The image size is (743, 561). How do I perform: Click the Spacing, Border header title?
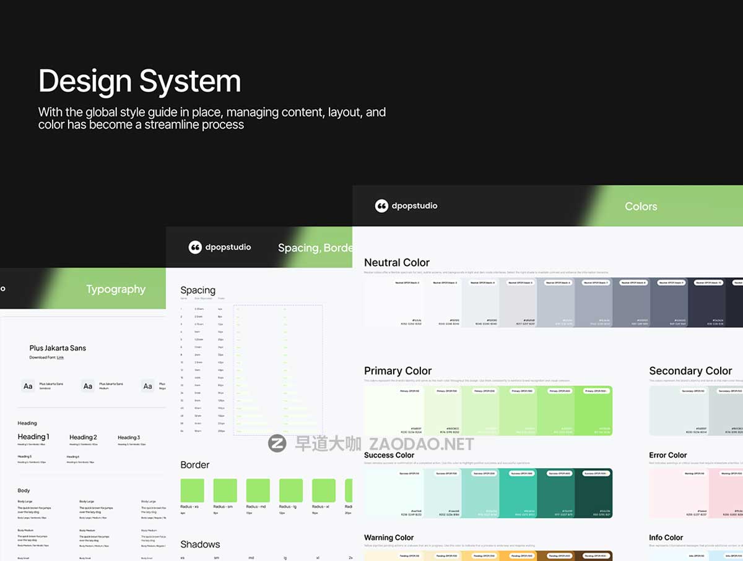pos(315,248)
